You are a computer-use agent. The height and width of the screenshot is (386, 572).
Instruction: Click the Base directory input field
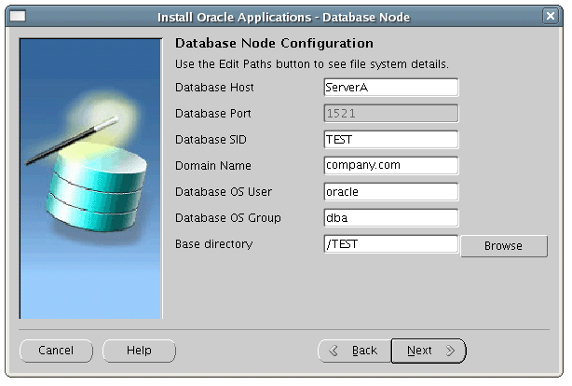(391, 244)
